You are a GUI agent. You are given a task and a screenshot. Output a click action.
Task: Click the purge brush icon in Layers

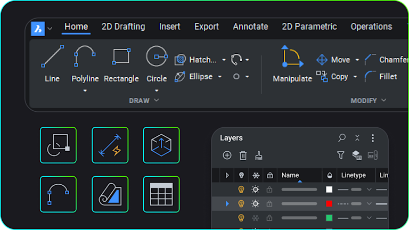[259, 155]
